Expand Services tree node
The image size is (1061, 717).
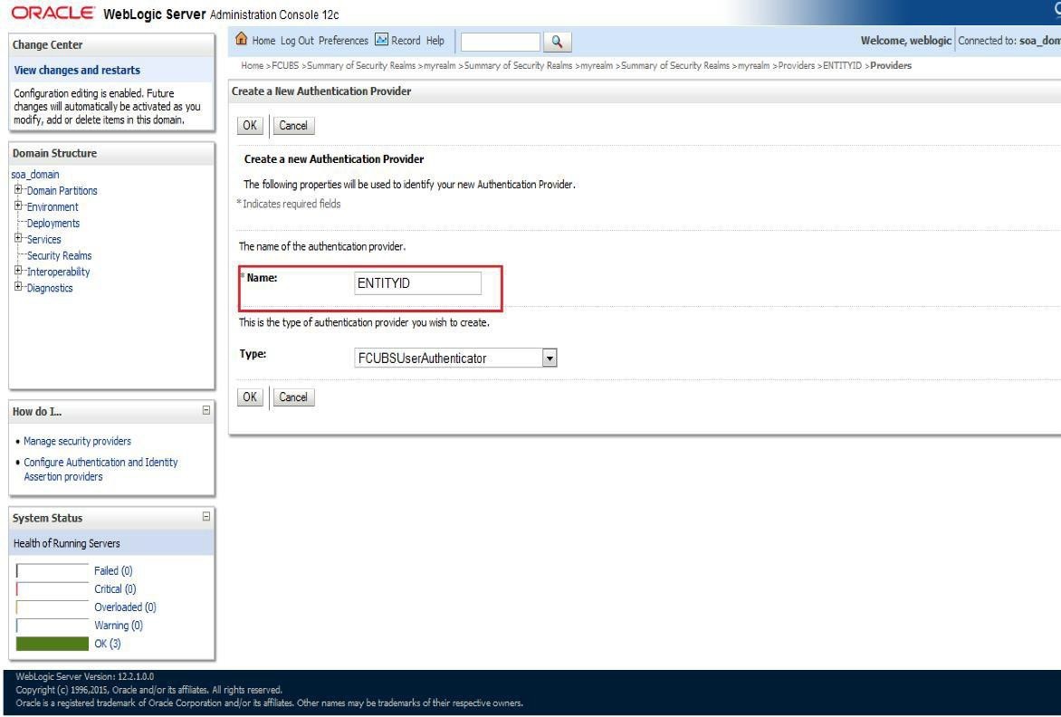tap(18, 239)
